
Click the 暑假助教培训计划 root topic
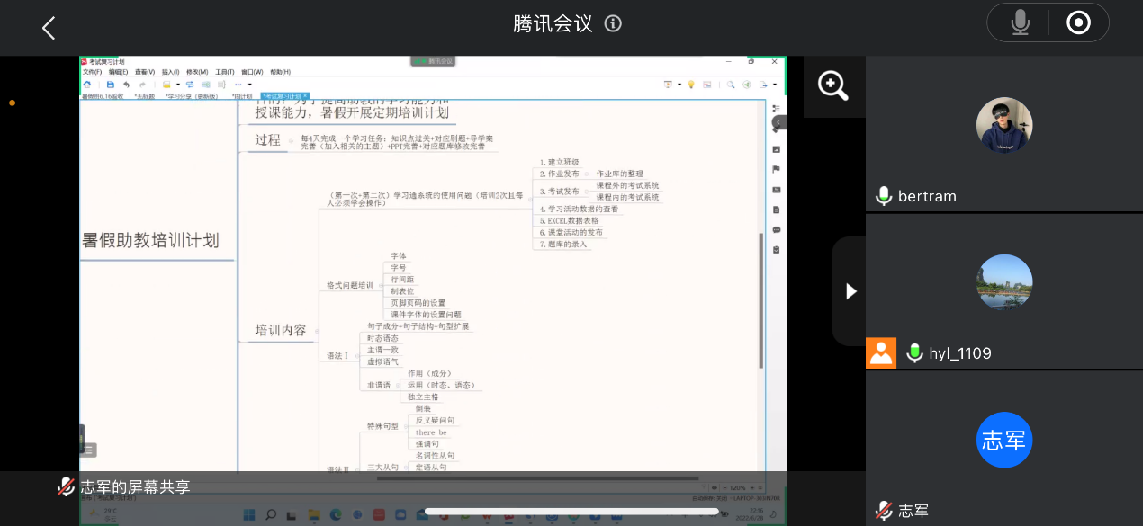(151, 241)
